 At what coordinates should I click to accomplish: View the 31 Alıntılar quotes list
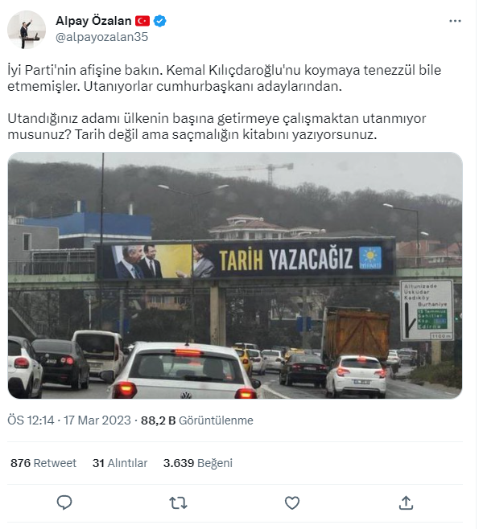click(120, 463)
